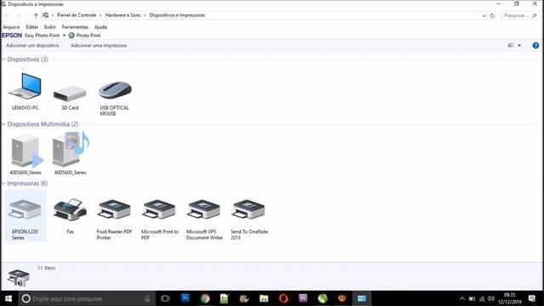Collapse the Dispositivos (3) group

click(3, 59)
